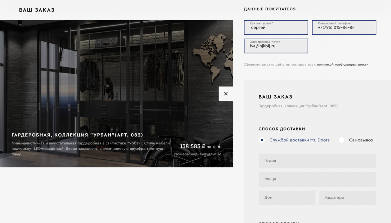The width and height of the screenshot is (391, 223).
Task: Click the order summary item 'арт. 082'
Action: click(298, 106)
